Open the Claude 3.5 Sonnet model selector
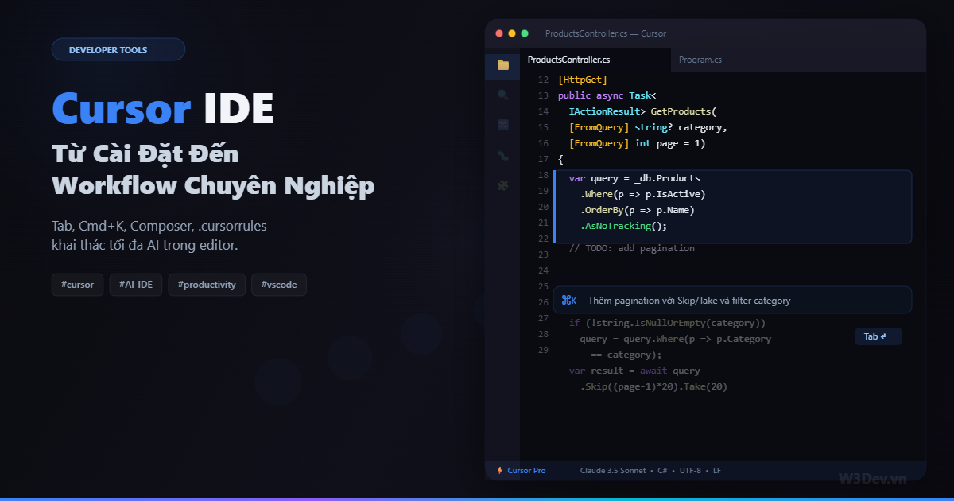This screenshot has width=954, height=501. [x=613, y=470]
